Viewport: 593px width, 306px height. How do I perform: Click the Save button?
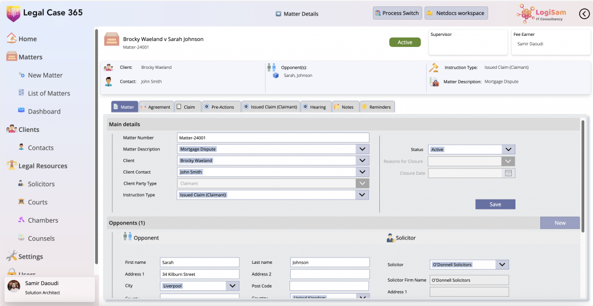(495, 204)
